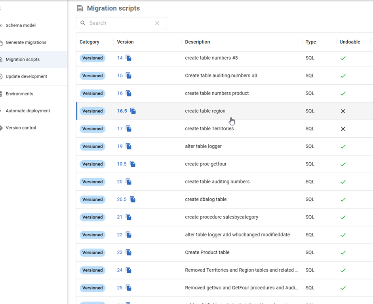Open migration version 20 link

(x=120, y=182)
